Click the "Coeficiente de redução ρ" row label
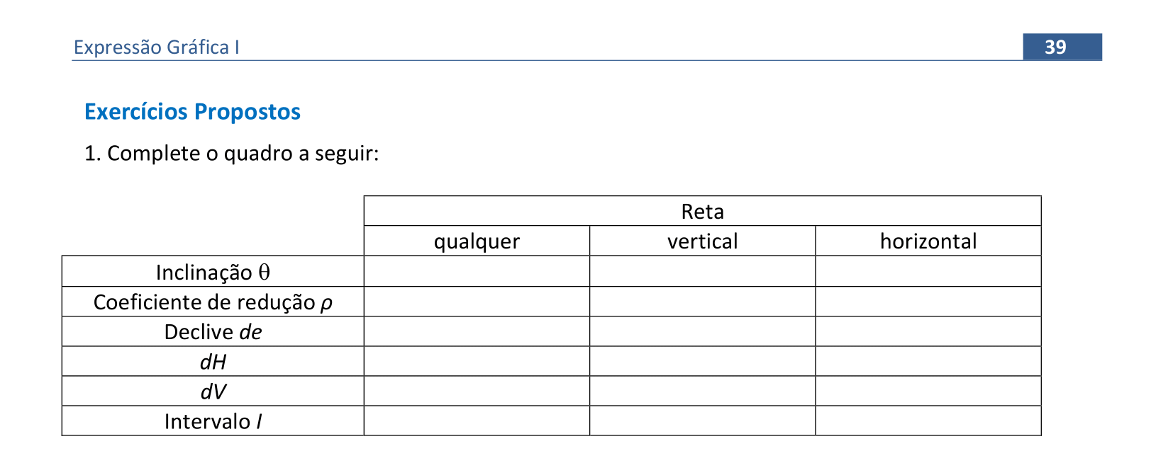The width and height of the screenshot is (1173, 451). tap(213, 302)
